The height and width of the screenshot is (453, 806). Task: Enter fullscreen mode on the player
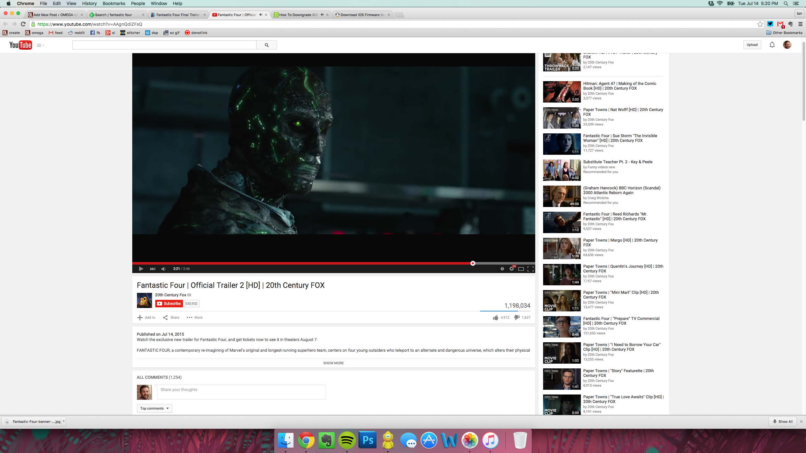click(531, 269)
